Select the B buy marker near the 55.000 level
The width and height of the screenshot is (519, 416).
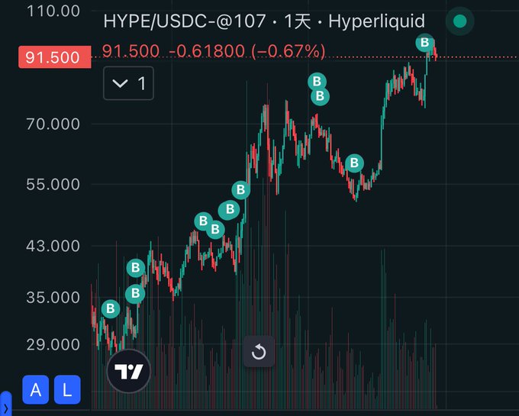coord(240,190)
